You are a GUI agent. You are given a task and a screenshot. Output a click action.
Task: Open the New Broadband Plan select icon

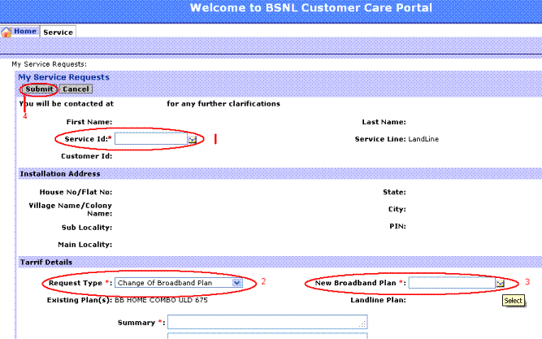coord(500,283)
